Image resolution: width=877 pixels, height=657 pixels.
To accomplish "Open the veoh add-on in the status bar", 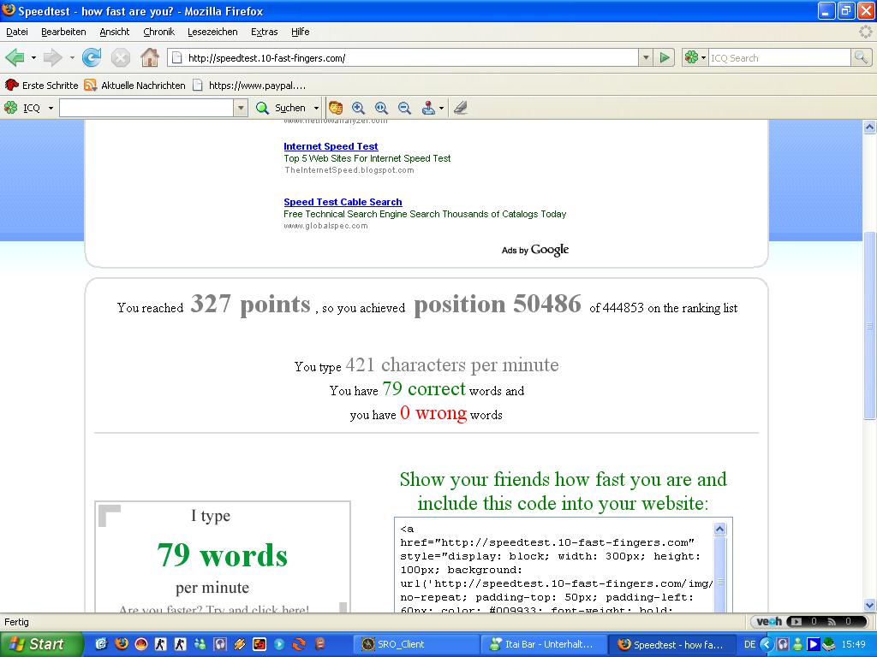I will [x=768, y=622].
